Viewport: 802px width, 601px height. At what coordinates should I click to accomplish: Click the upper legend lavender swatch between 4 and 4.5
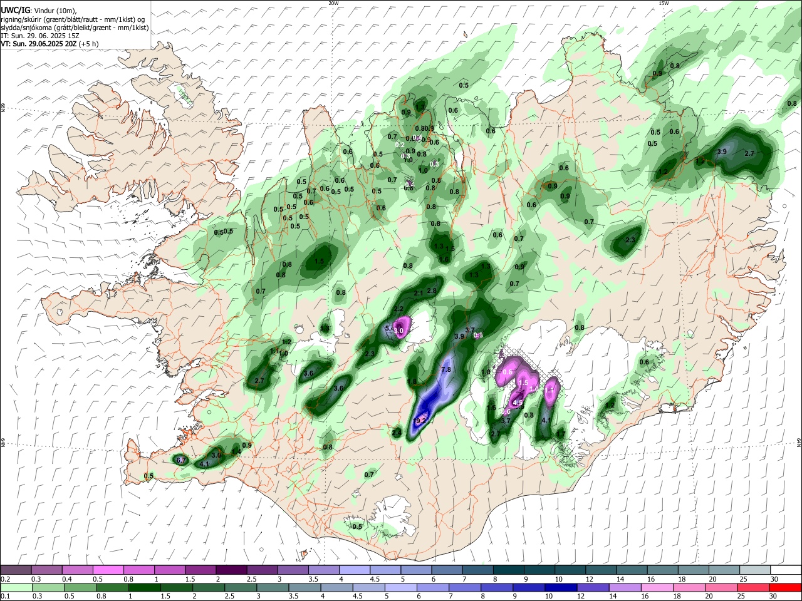pos(355,570)
